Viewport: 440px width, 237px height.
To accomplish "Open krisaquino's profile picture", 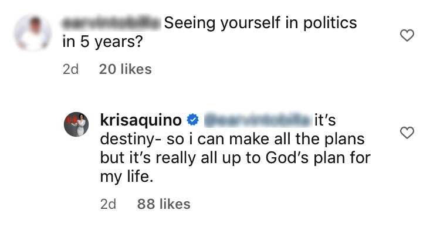I will (x=76, y=125).
